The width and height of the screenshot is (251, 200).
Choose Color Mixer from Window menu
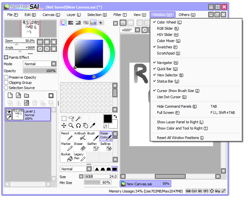tap(196, 41)
